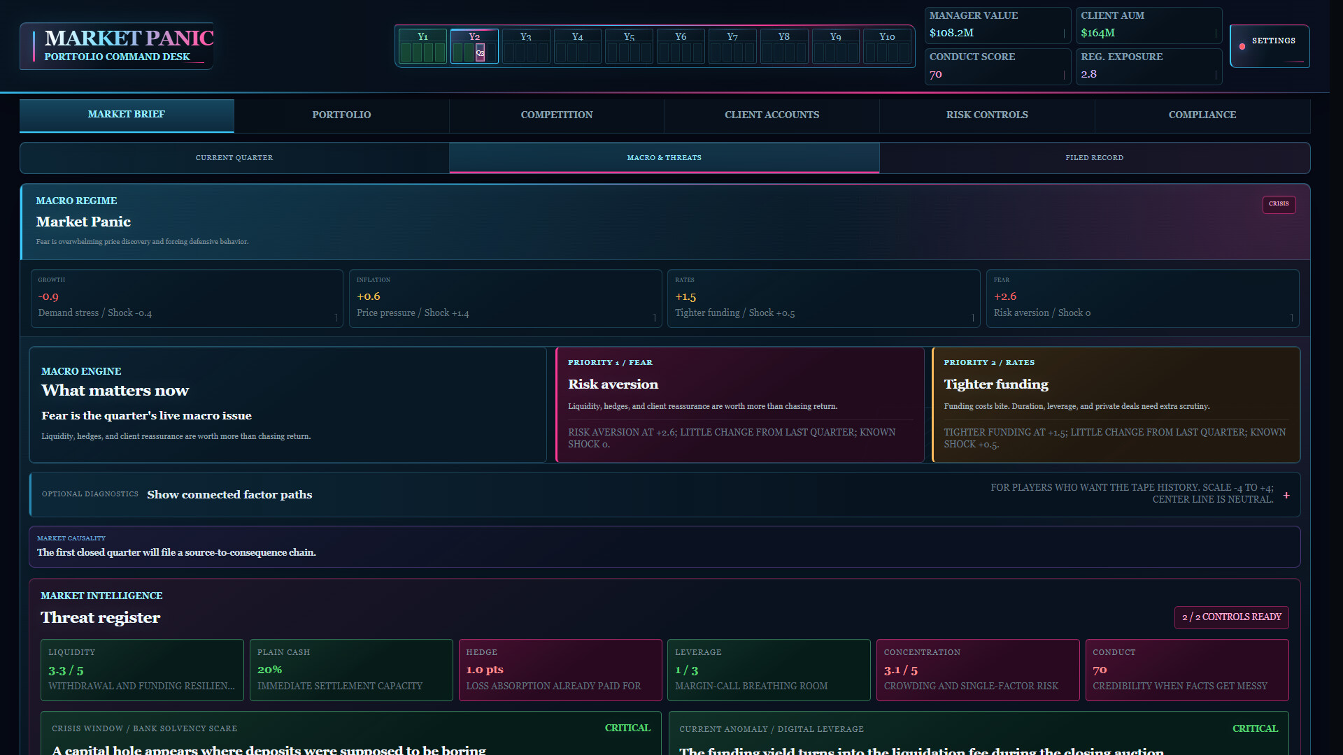
Task: Open the Risk Controls tab
Action: click(x=987, y=115)
